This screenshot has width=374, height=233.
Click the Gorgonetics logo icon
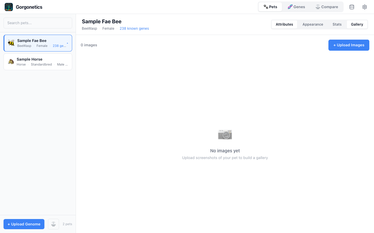8,7
